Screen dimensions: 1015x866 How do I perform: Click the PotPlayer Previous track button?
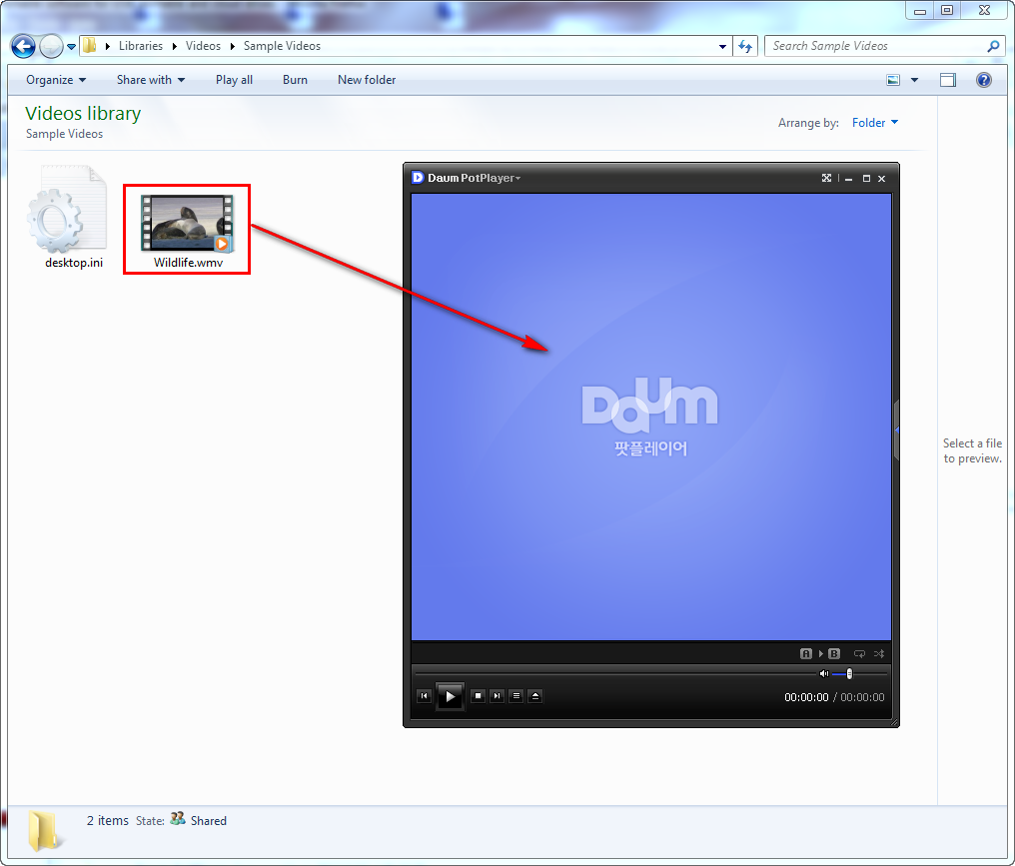(424, 696)
